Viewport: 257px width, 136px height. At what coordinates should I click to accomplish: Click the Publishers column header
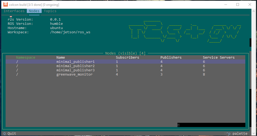click(171, 57)
